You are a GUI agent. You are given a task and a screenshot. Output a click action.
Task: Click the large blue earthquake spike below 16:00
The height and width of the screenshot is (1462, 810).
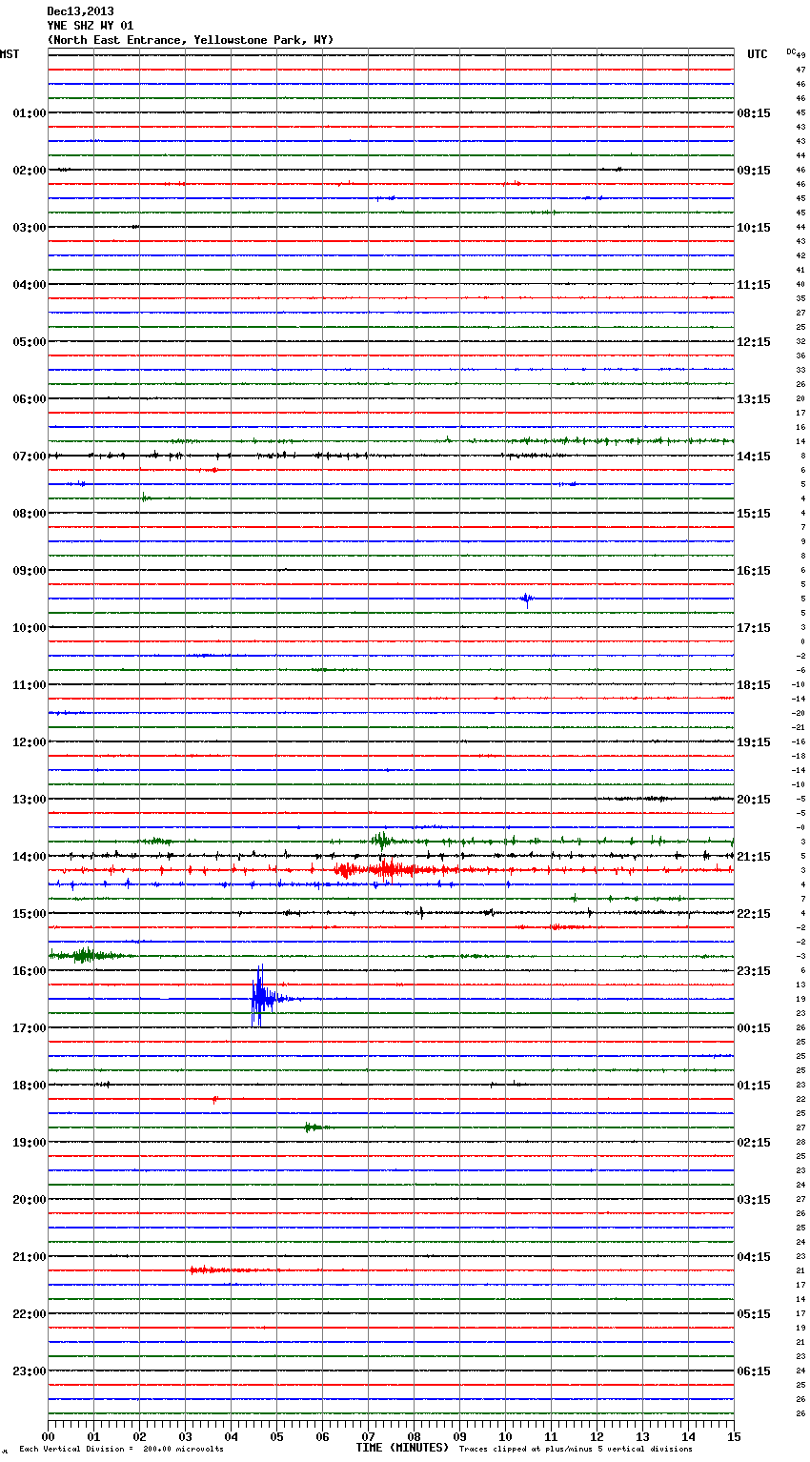pyautogui.click(x=260, y=998)
